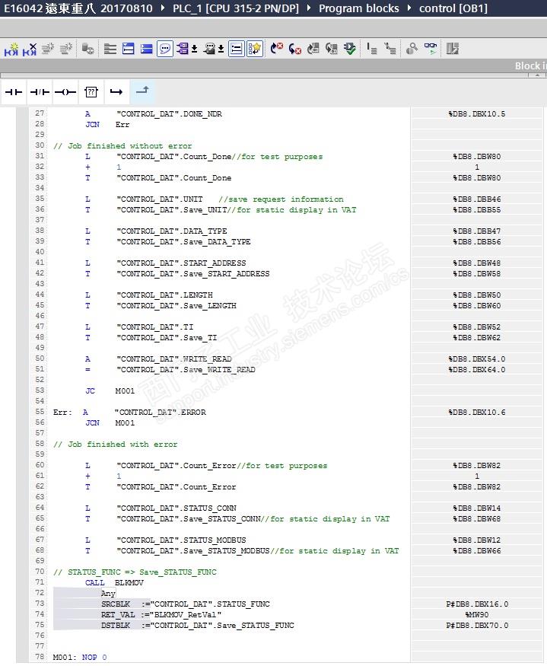Click the search magnifier toolbar icon

pos(412,49)
